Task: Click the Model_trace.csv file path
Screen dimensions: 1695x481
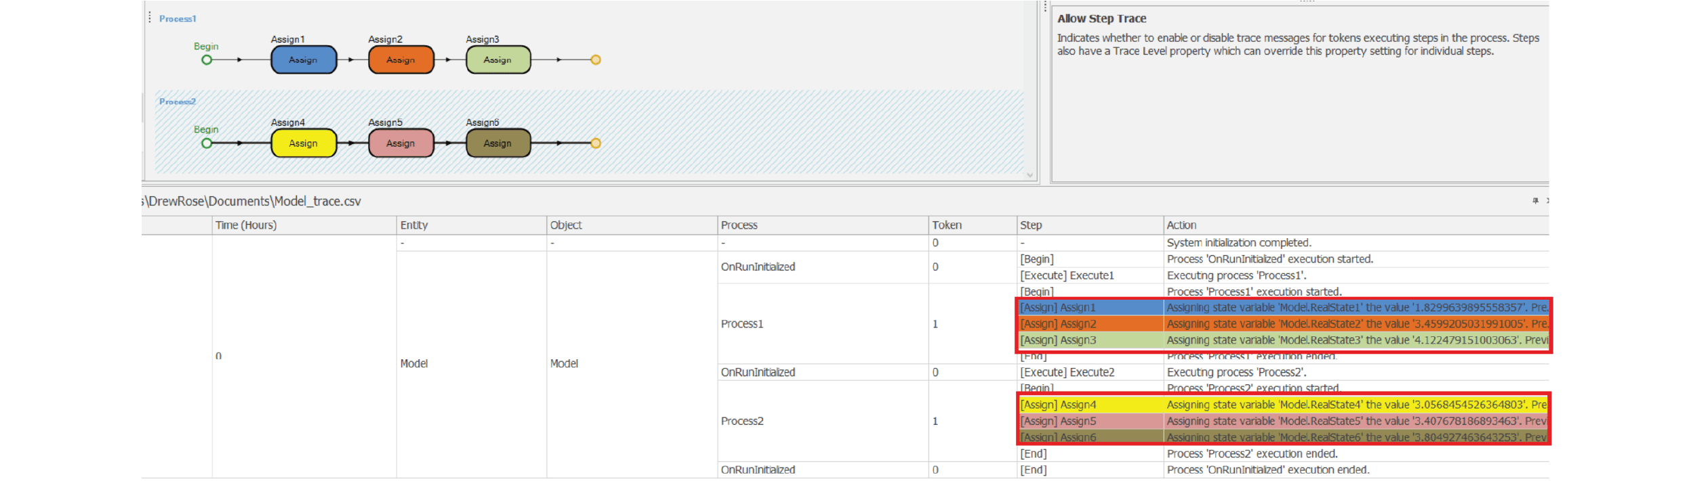Action: coord(251,201)
